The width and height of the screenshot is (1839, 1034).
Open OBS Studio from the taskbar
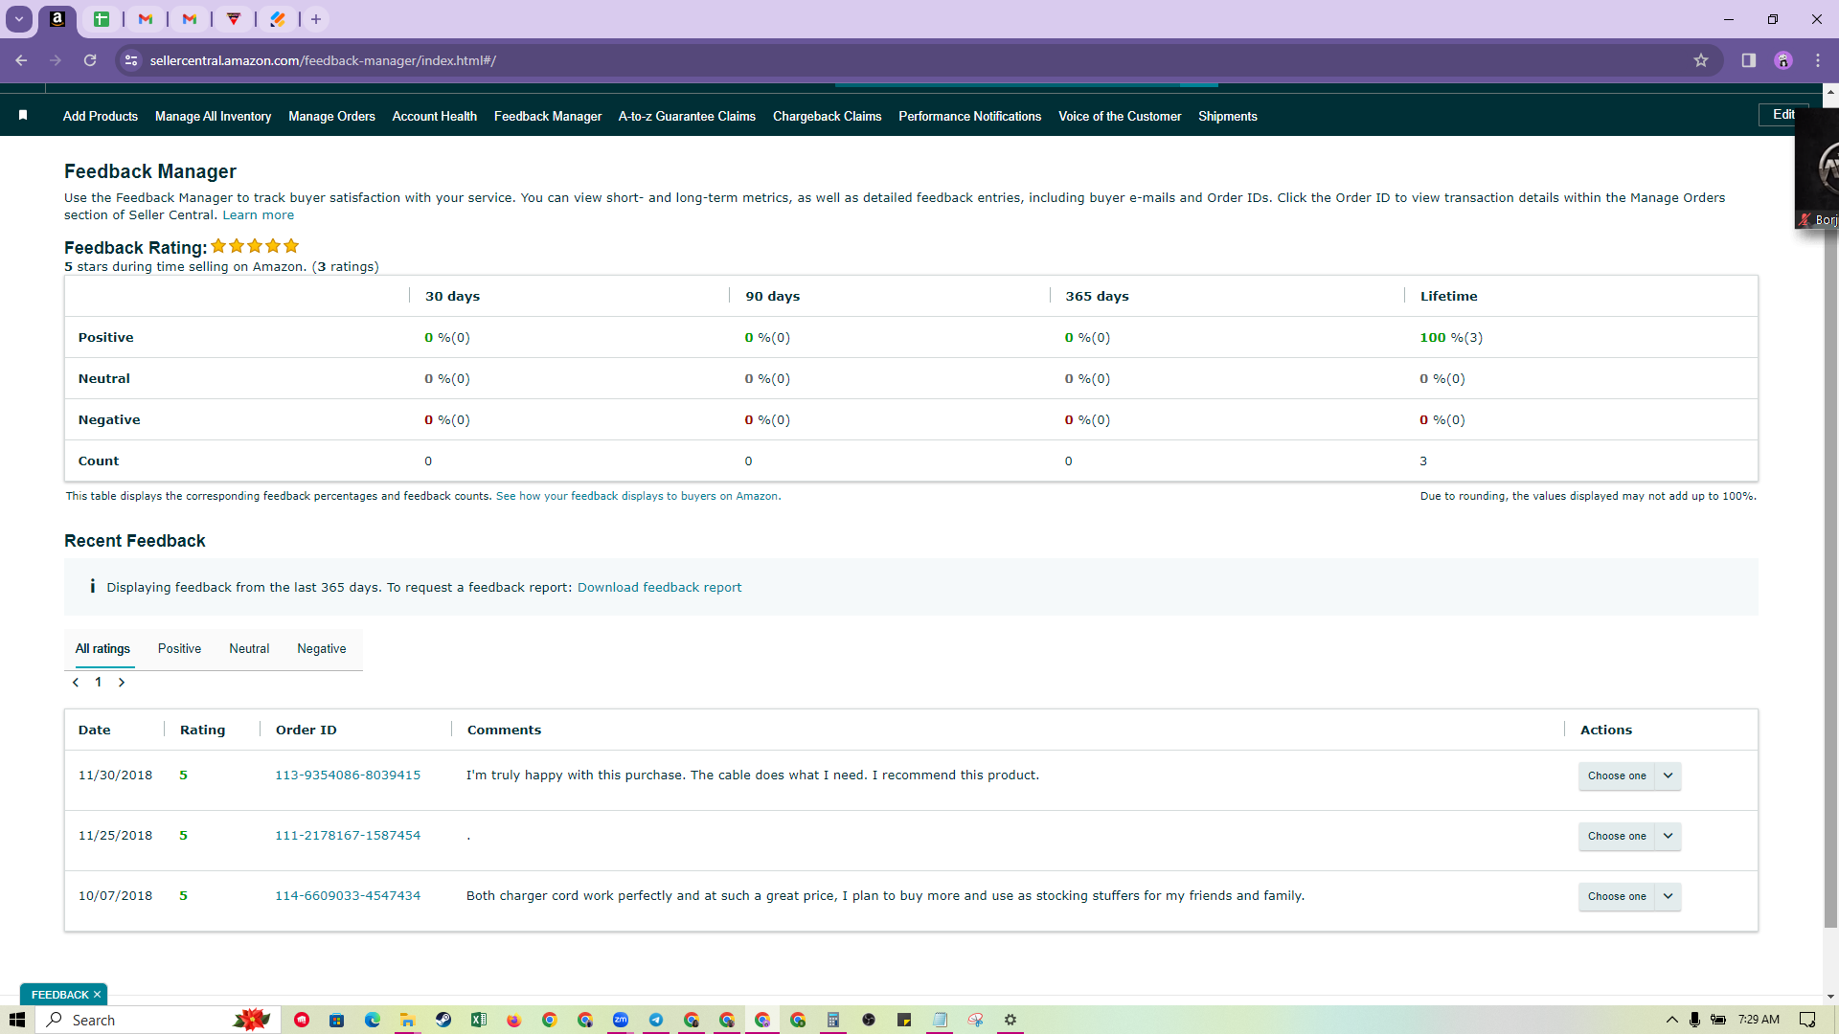click(x=869, y=1020)
